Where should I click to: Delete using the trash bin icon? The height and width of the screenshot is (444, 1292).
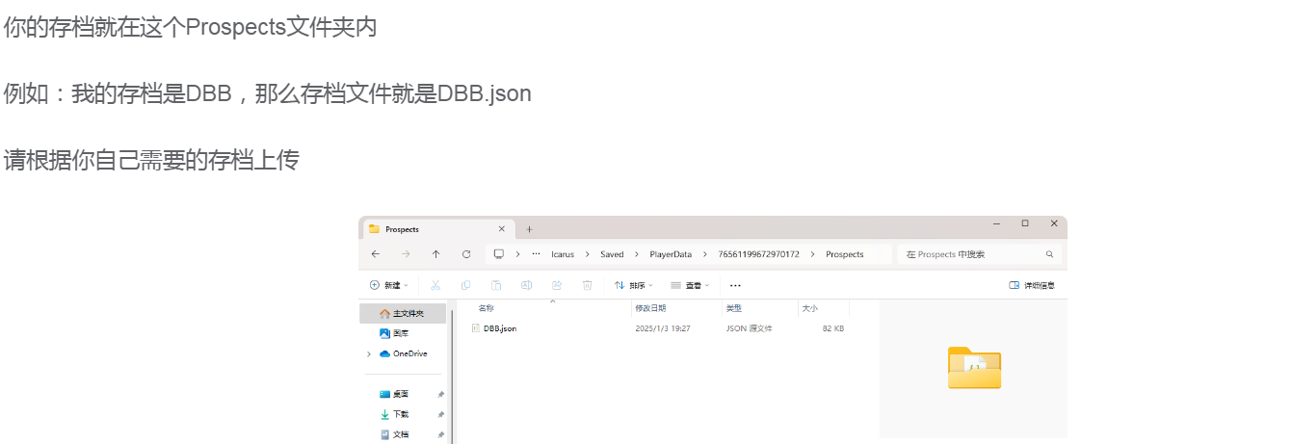click(x=587, y=285)
